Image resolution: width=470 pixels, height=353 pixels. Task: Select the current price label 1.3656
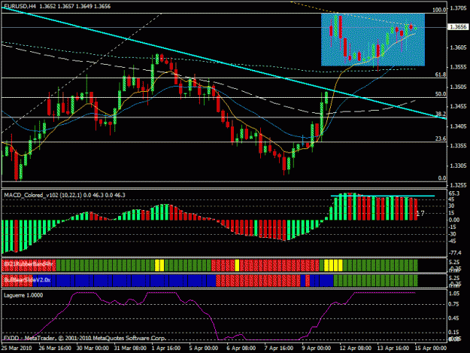pyautogui.click(x=458, y=27)
